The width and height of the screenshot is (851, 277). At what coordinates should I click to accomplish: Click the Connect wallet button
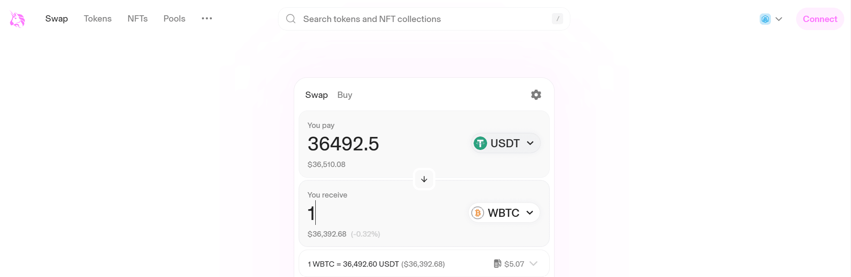click(820, 19)
